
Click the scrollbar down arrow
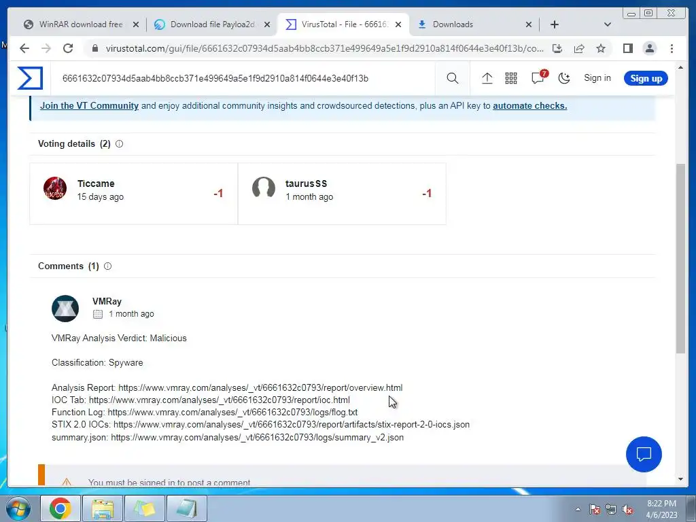(681, 479)
